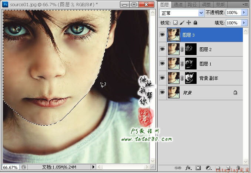Switch to the 通道 tab

178,5
